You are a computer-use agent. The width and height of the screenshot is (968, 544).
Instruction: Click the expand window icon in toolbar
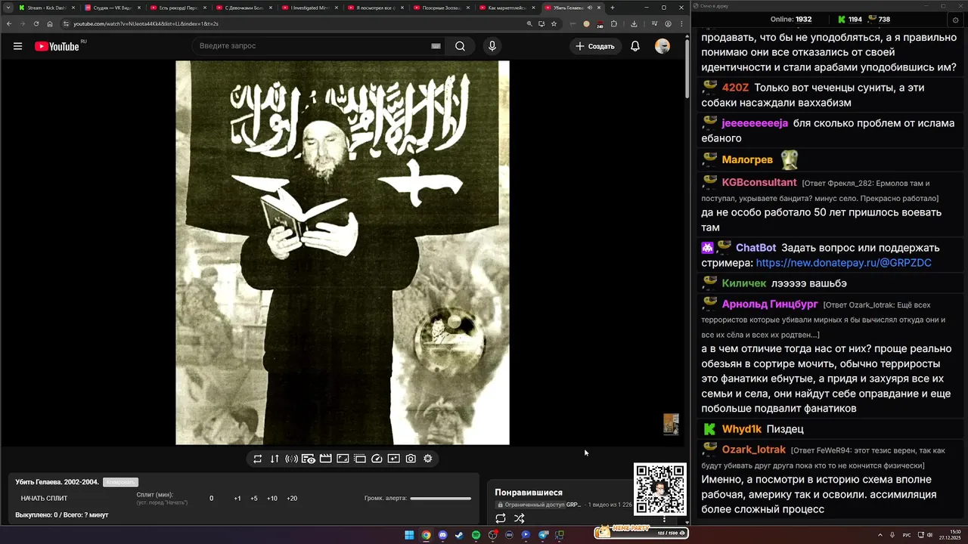(x=343, y=459)
